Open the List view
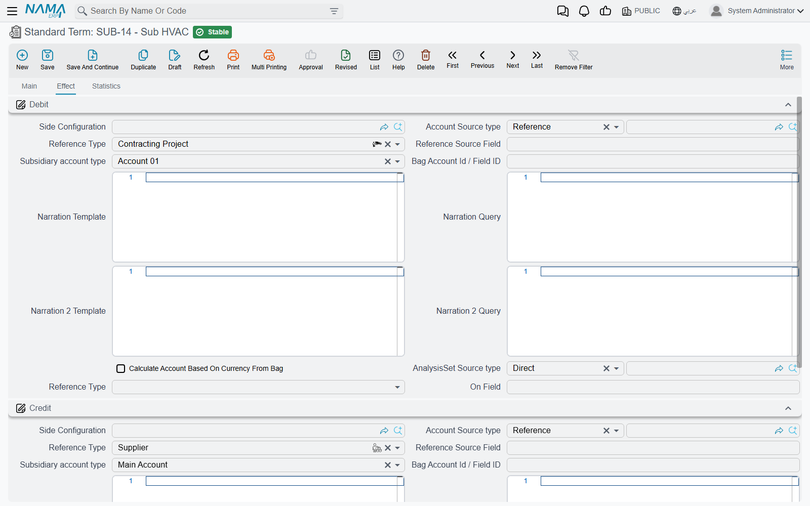Screen dimensions: 810x506 click(x=375, y=60)
